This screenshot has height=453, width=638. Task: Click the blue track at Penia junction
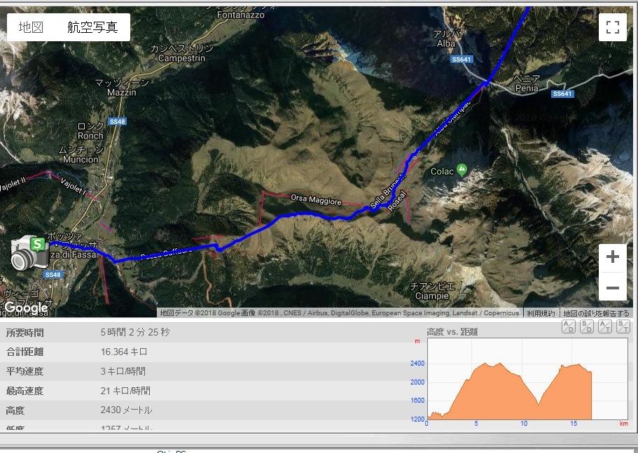pyautogui.click(x=487, y=82)
